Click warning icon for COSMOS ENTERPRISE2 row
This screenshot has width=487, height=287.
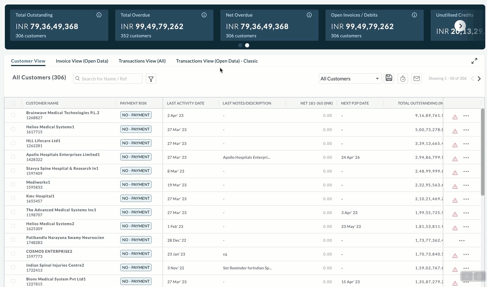[x=455, y=255]
